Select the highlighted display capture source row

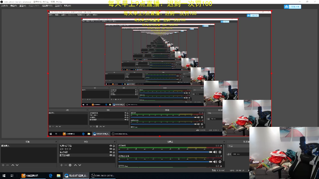coord(87,155)
